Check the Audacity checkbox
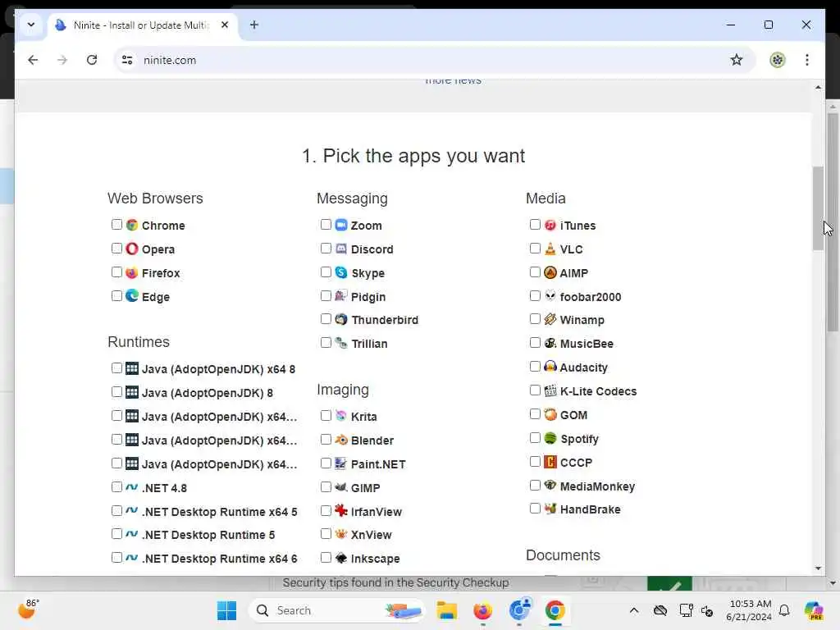Viewport: 840px width, 630px height. tap(535, 367)
